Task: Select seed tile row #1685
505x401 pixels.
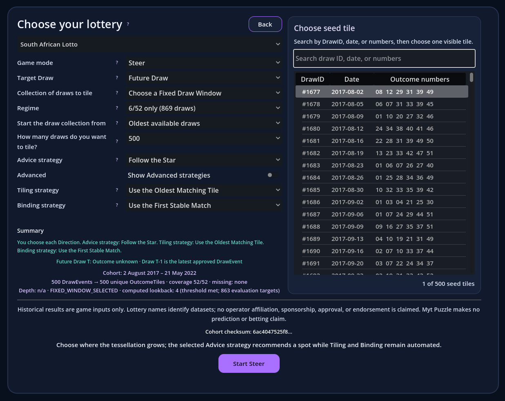Action: [x=381, y=190]
